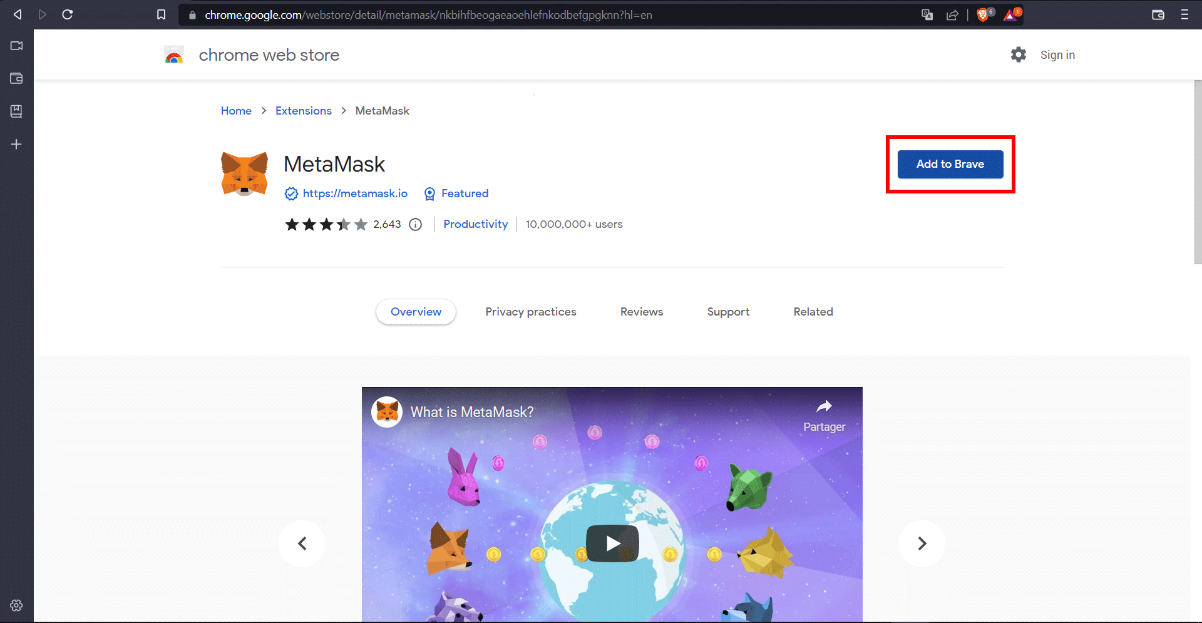
Task: Show rating info via info icon
Action: pyautogui.click(x=416, y=224)
